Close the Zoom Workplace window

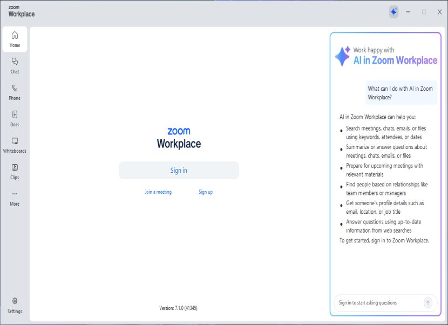coord(439,12)
